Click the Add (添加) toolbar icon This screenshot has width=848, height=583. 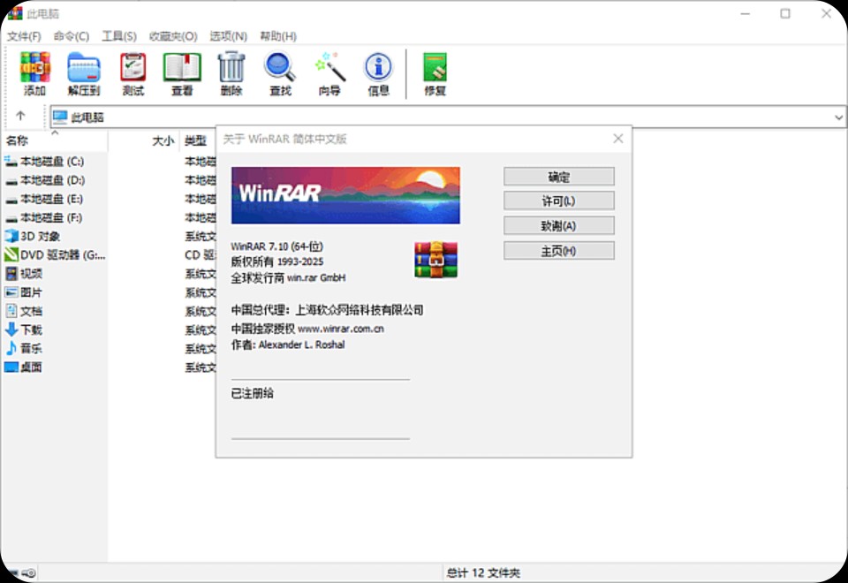click(x=35, y=68)
